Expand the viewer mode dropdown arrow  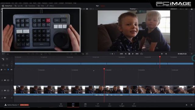click(93, 9)
